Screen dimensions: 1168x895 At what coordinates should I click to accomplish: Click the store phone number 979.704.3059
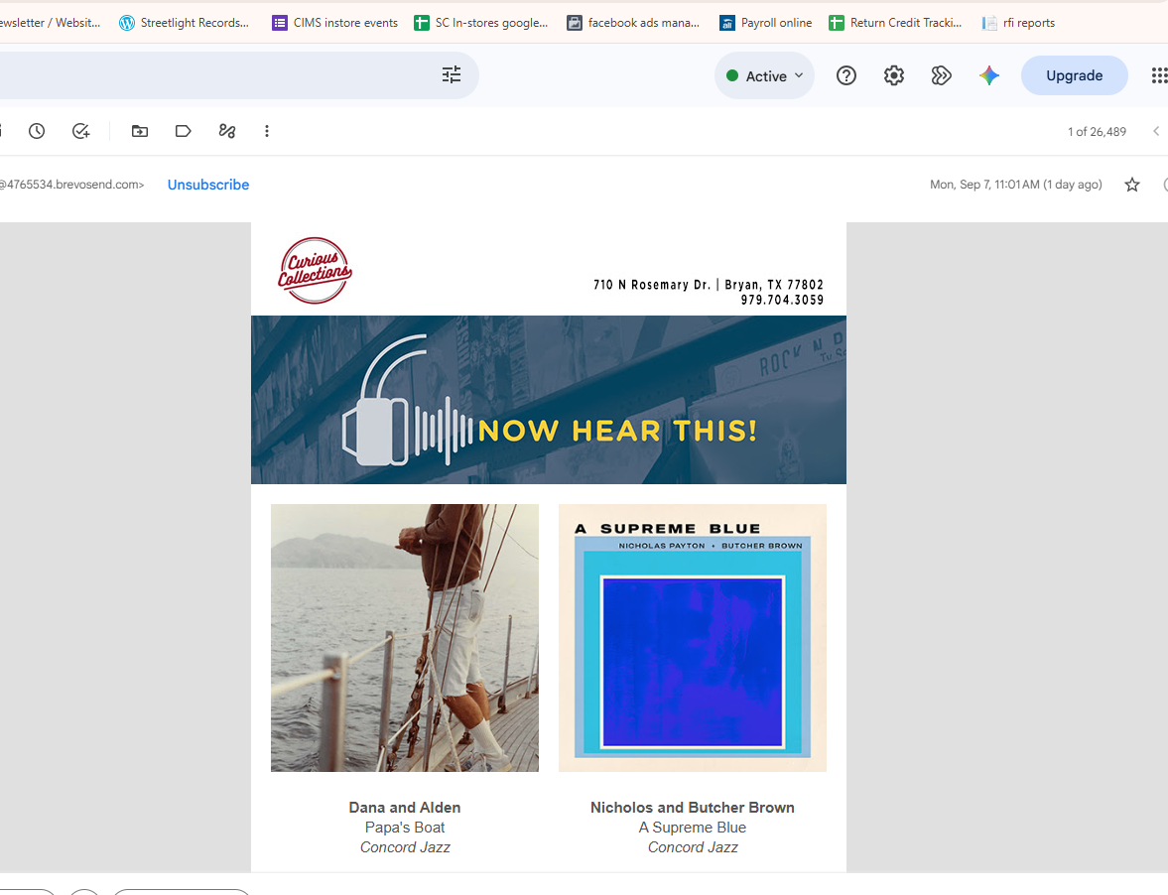(x=782, y=300)
